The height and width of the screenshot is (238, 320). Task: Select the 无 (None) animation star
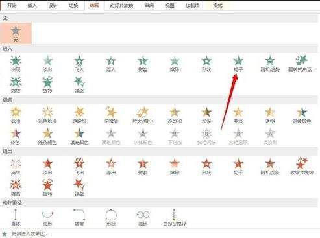[x=16, y=34]
